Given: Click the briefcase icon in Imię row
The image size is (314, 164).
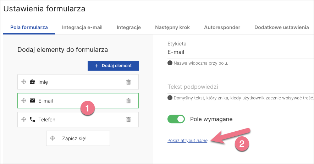Looking at the screenshot, I should point(32,82).
